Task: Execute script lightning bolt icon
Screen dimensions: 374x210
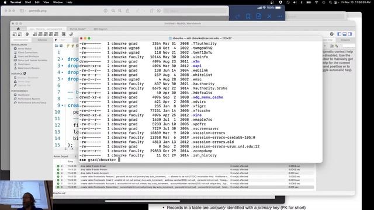Action: [68, 45]
